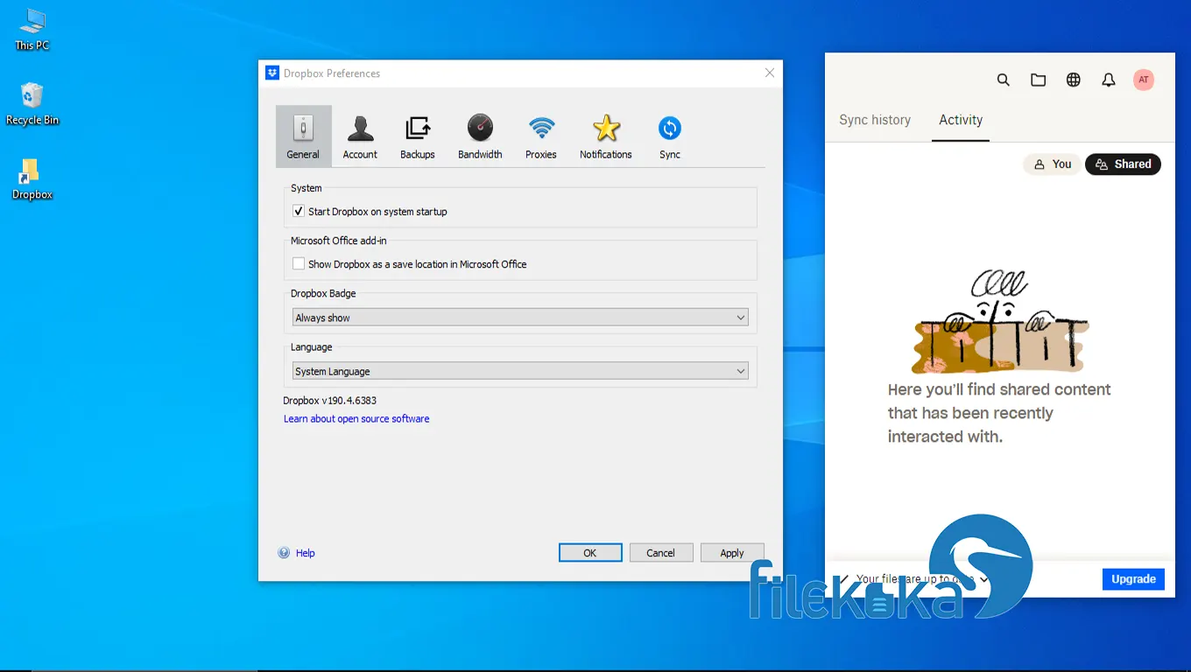The image size is (1191, 672).
Task: Open the Backups preferences tab
Action: pyautogui.click(x=418, y=136)
